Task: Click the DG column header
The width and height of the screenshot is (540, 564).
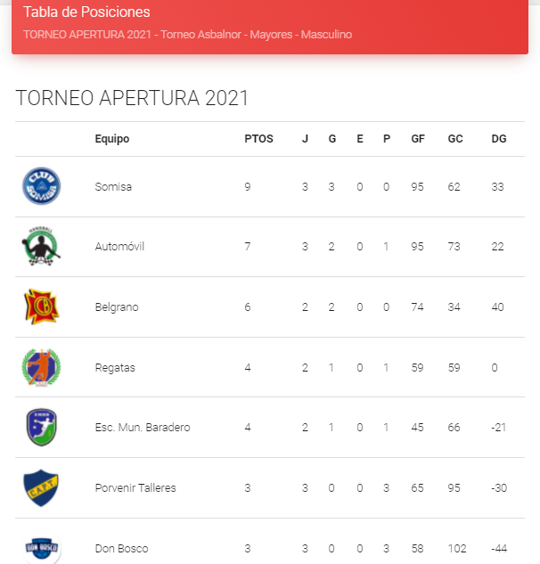Action: (498, 139)
